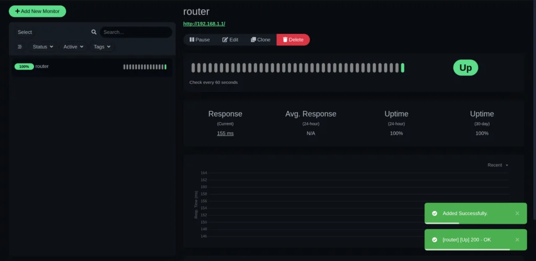This screenshot has height=261, width=536.
Task: Click the 100% uptime badge for router
Action: tap(24, 67)
